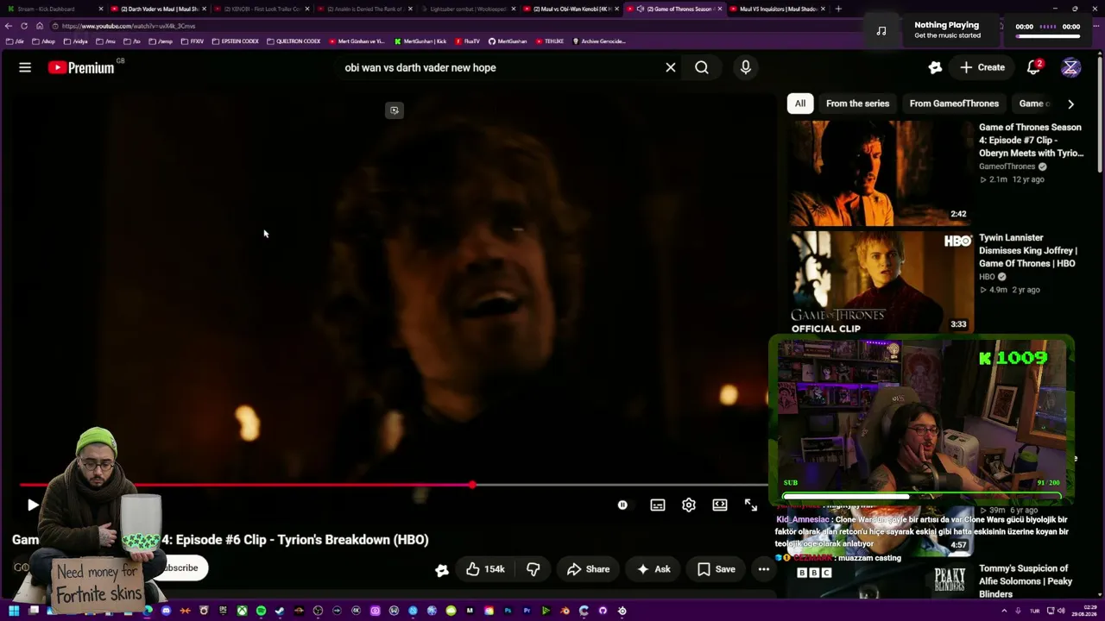Select the From GameofThrones chip
The height and width of the screenshot is (621, 1105).
[x=954, y=103]
